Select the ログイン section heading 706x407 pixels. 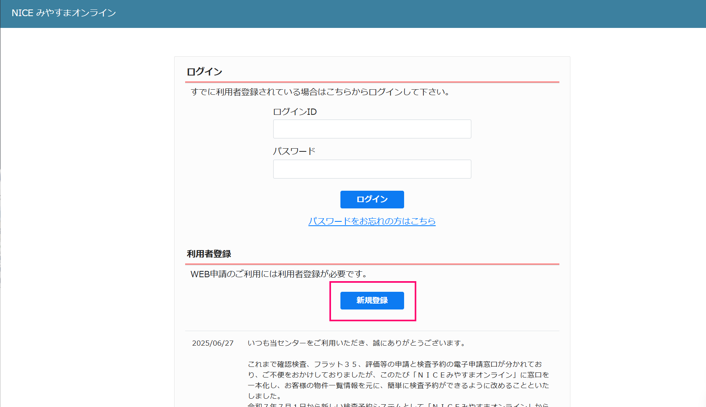click(x=204, y=72)
